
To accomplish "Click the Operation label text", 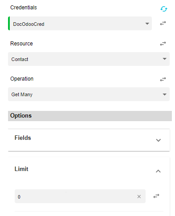I will pos(22,79).
